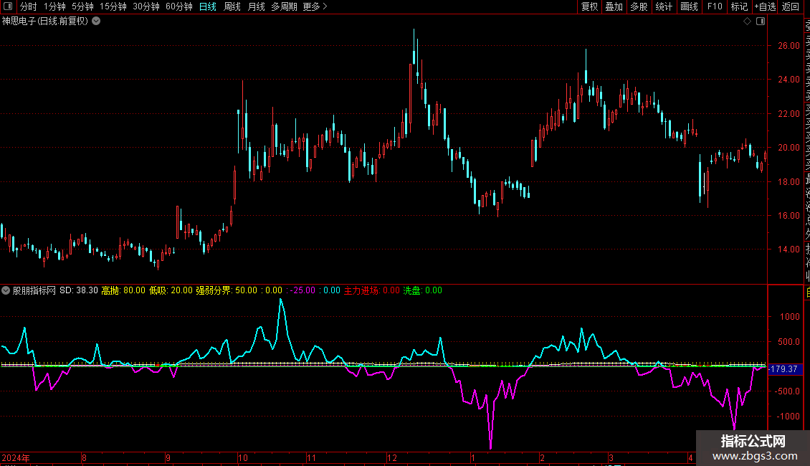Open F10 company info
The image size is (810, 466).
click(715, 6)
